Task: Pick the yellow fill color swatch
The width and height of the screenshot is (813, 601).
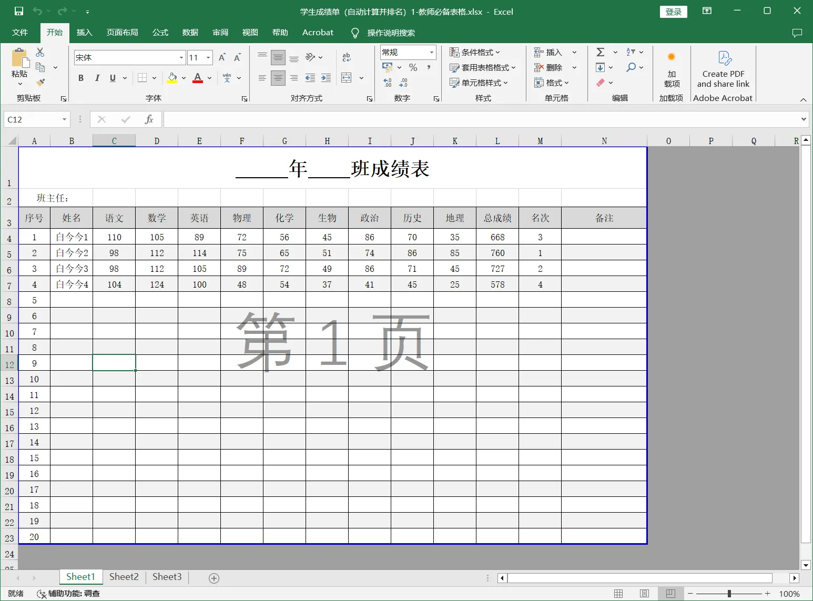Action: [172, 78]
